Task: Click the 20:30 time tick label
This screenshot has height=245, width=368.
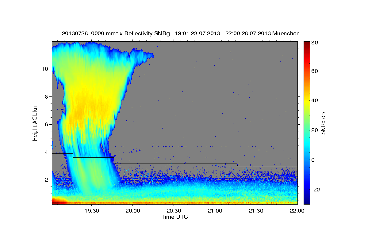Action: [x=174, y=211]
